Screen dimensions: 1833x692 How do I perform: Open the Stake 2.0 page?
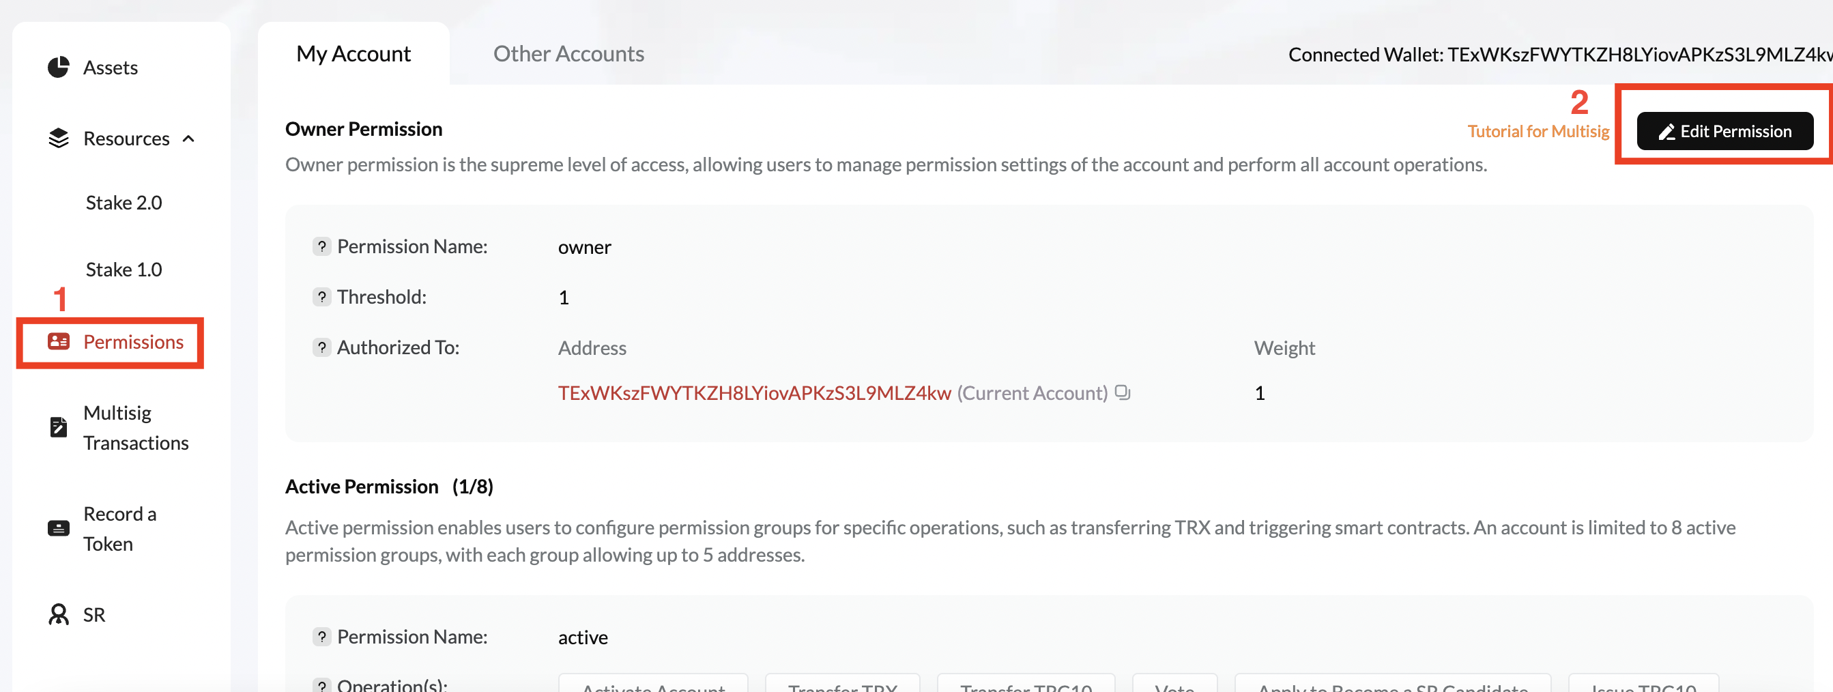pyautogui.click(x=123, y=202)
